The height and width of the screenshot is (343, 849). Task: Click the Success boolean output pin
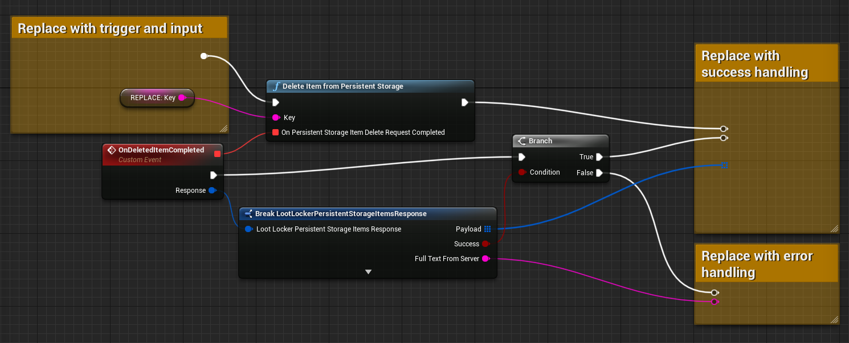pyautogui.click(x=485, y=244)
